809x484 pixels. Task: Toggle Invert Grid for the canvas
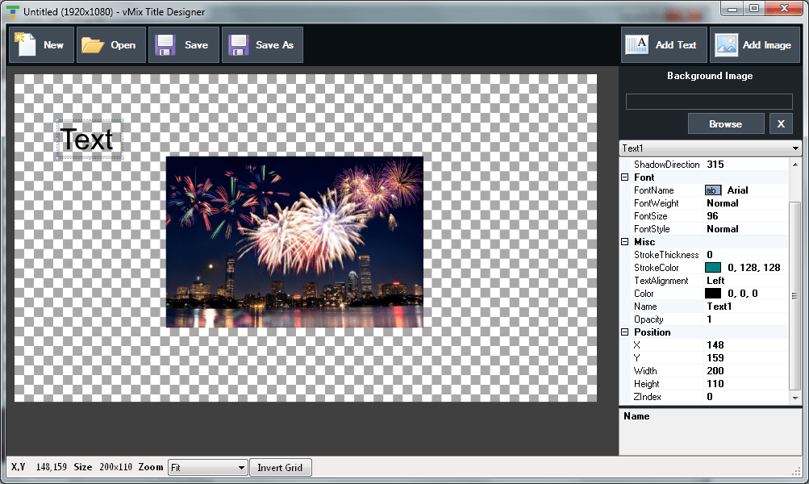280,467
